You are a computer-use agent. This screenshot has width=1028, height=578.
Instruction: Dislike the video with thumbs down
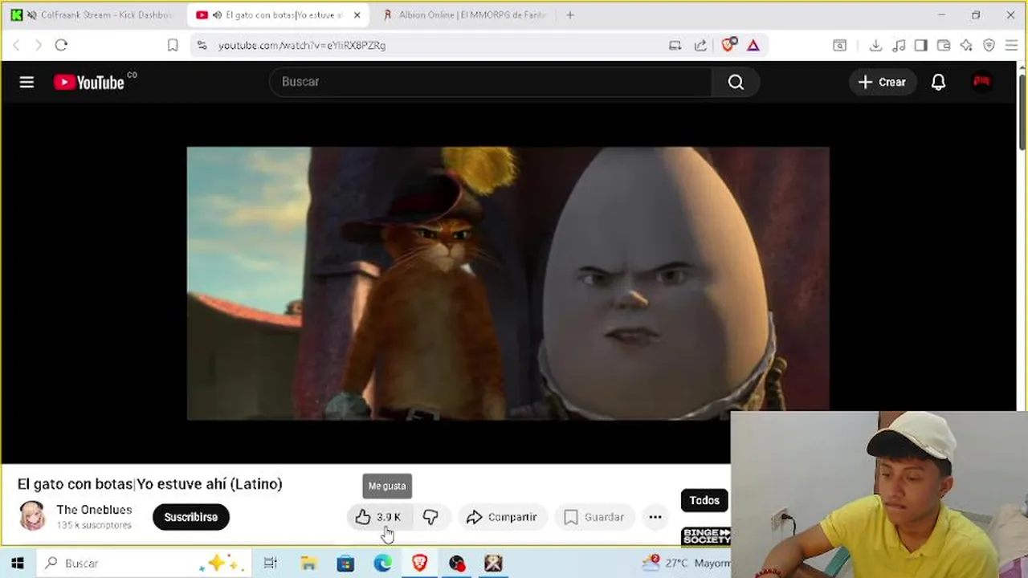point(430,517)
